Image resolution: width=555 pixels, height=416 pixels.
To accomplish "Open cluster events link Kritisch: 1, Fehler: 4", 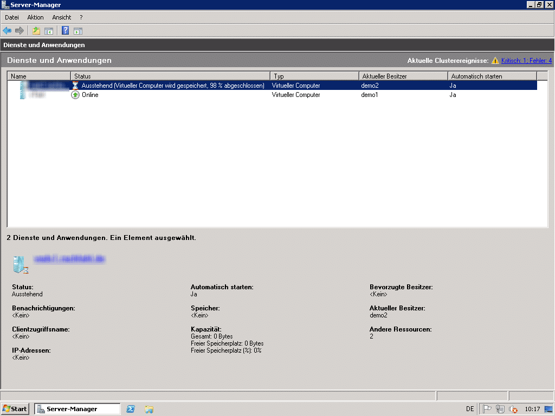I will click(x=526, y=61).
